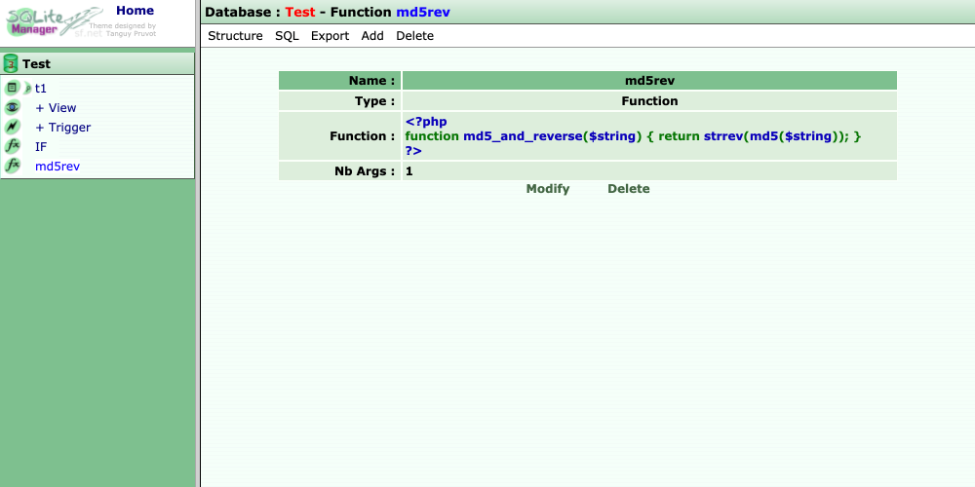The image size is (975, 487).
Task: Click the md5rev value in Name row
Action: point(649,81)
